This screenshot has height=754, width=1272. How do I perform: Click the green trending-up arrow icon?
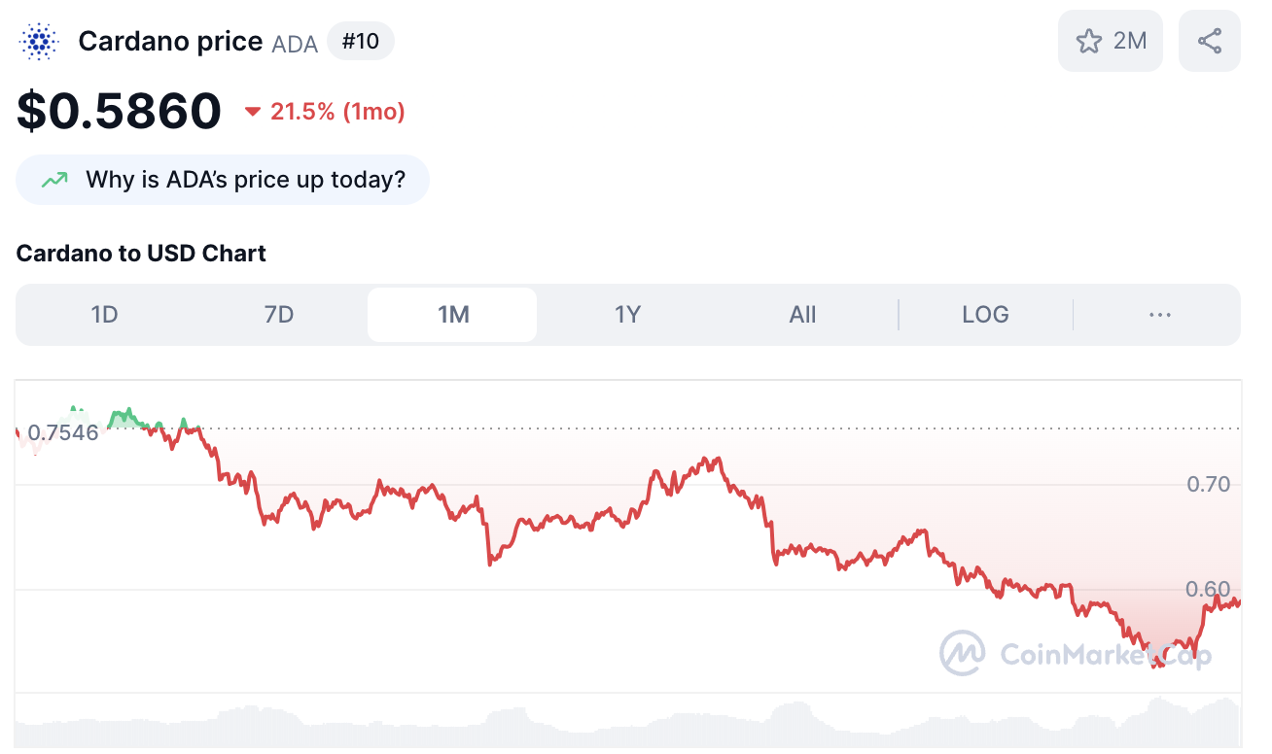tap(54, 180)
